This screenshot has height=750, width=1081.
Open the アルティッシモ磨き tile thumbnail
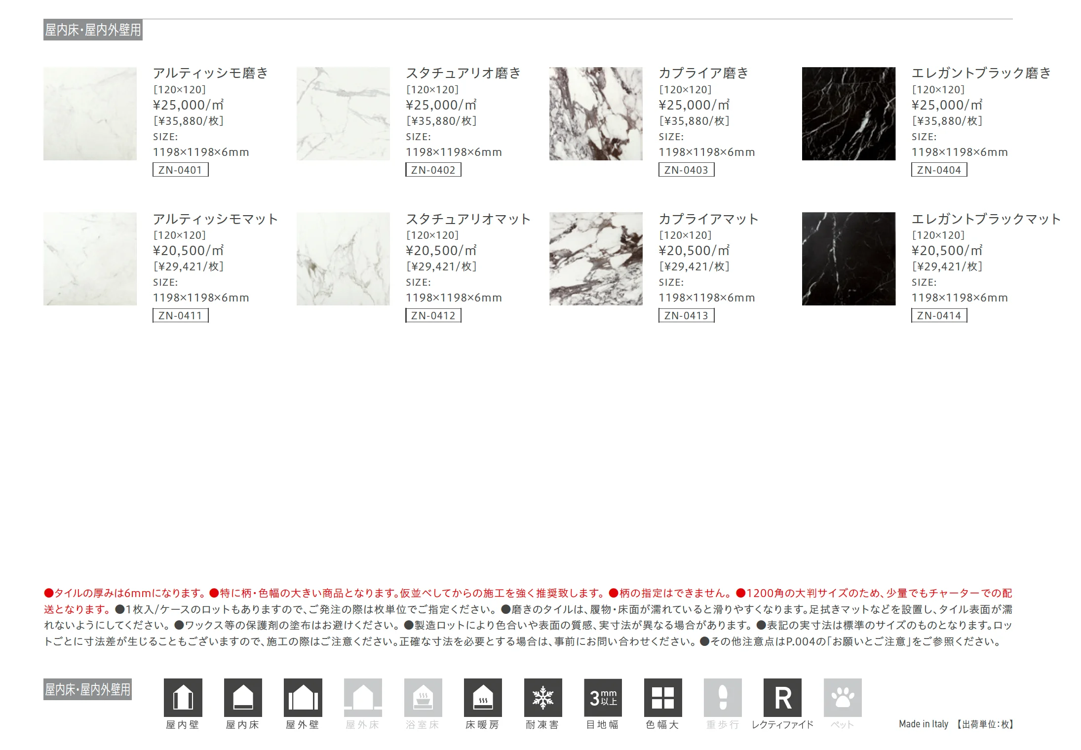(x=90, y=113)
